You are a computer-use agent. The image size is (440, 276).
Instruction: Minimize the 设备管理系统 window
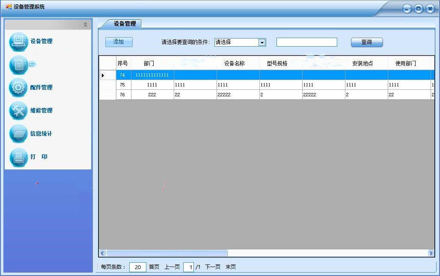pyautogui.click(x=407, y=9)
